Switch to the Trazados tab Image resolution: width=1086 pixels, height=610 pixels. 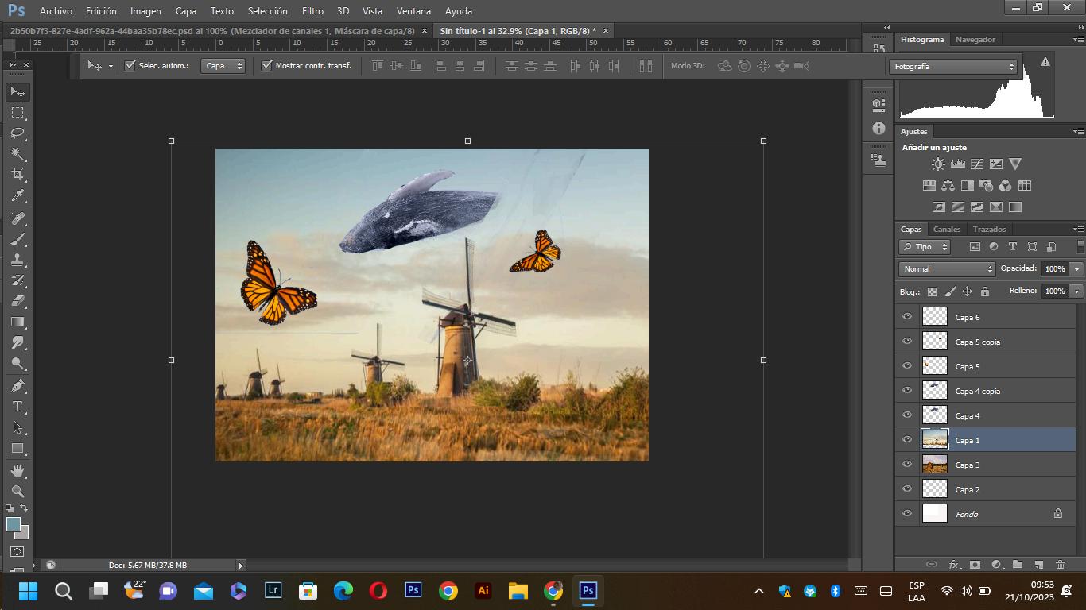pos(989,230)
